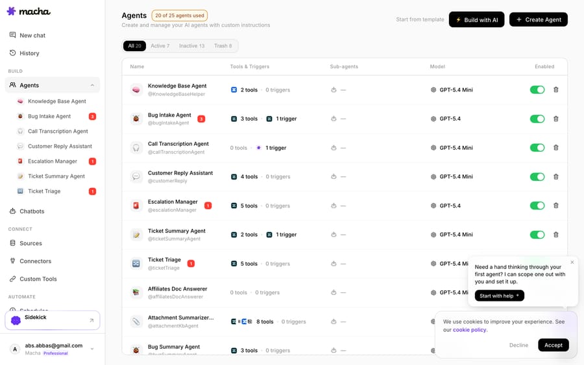Expand the account menu chevron

tap(92, 349)
